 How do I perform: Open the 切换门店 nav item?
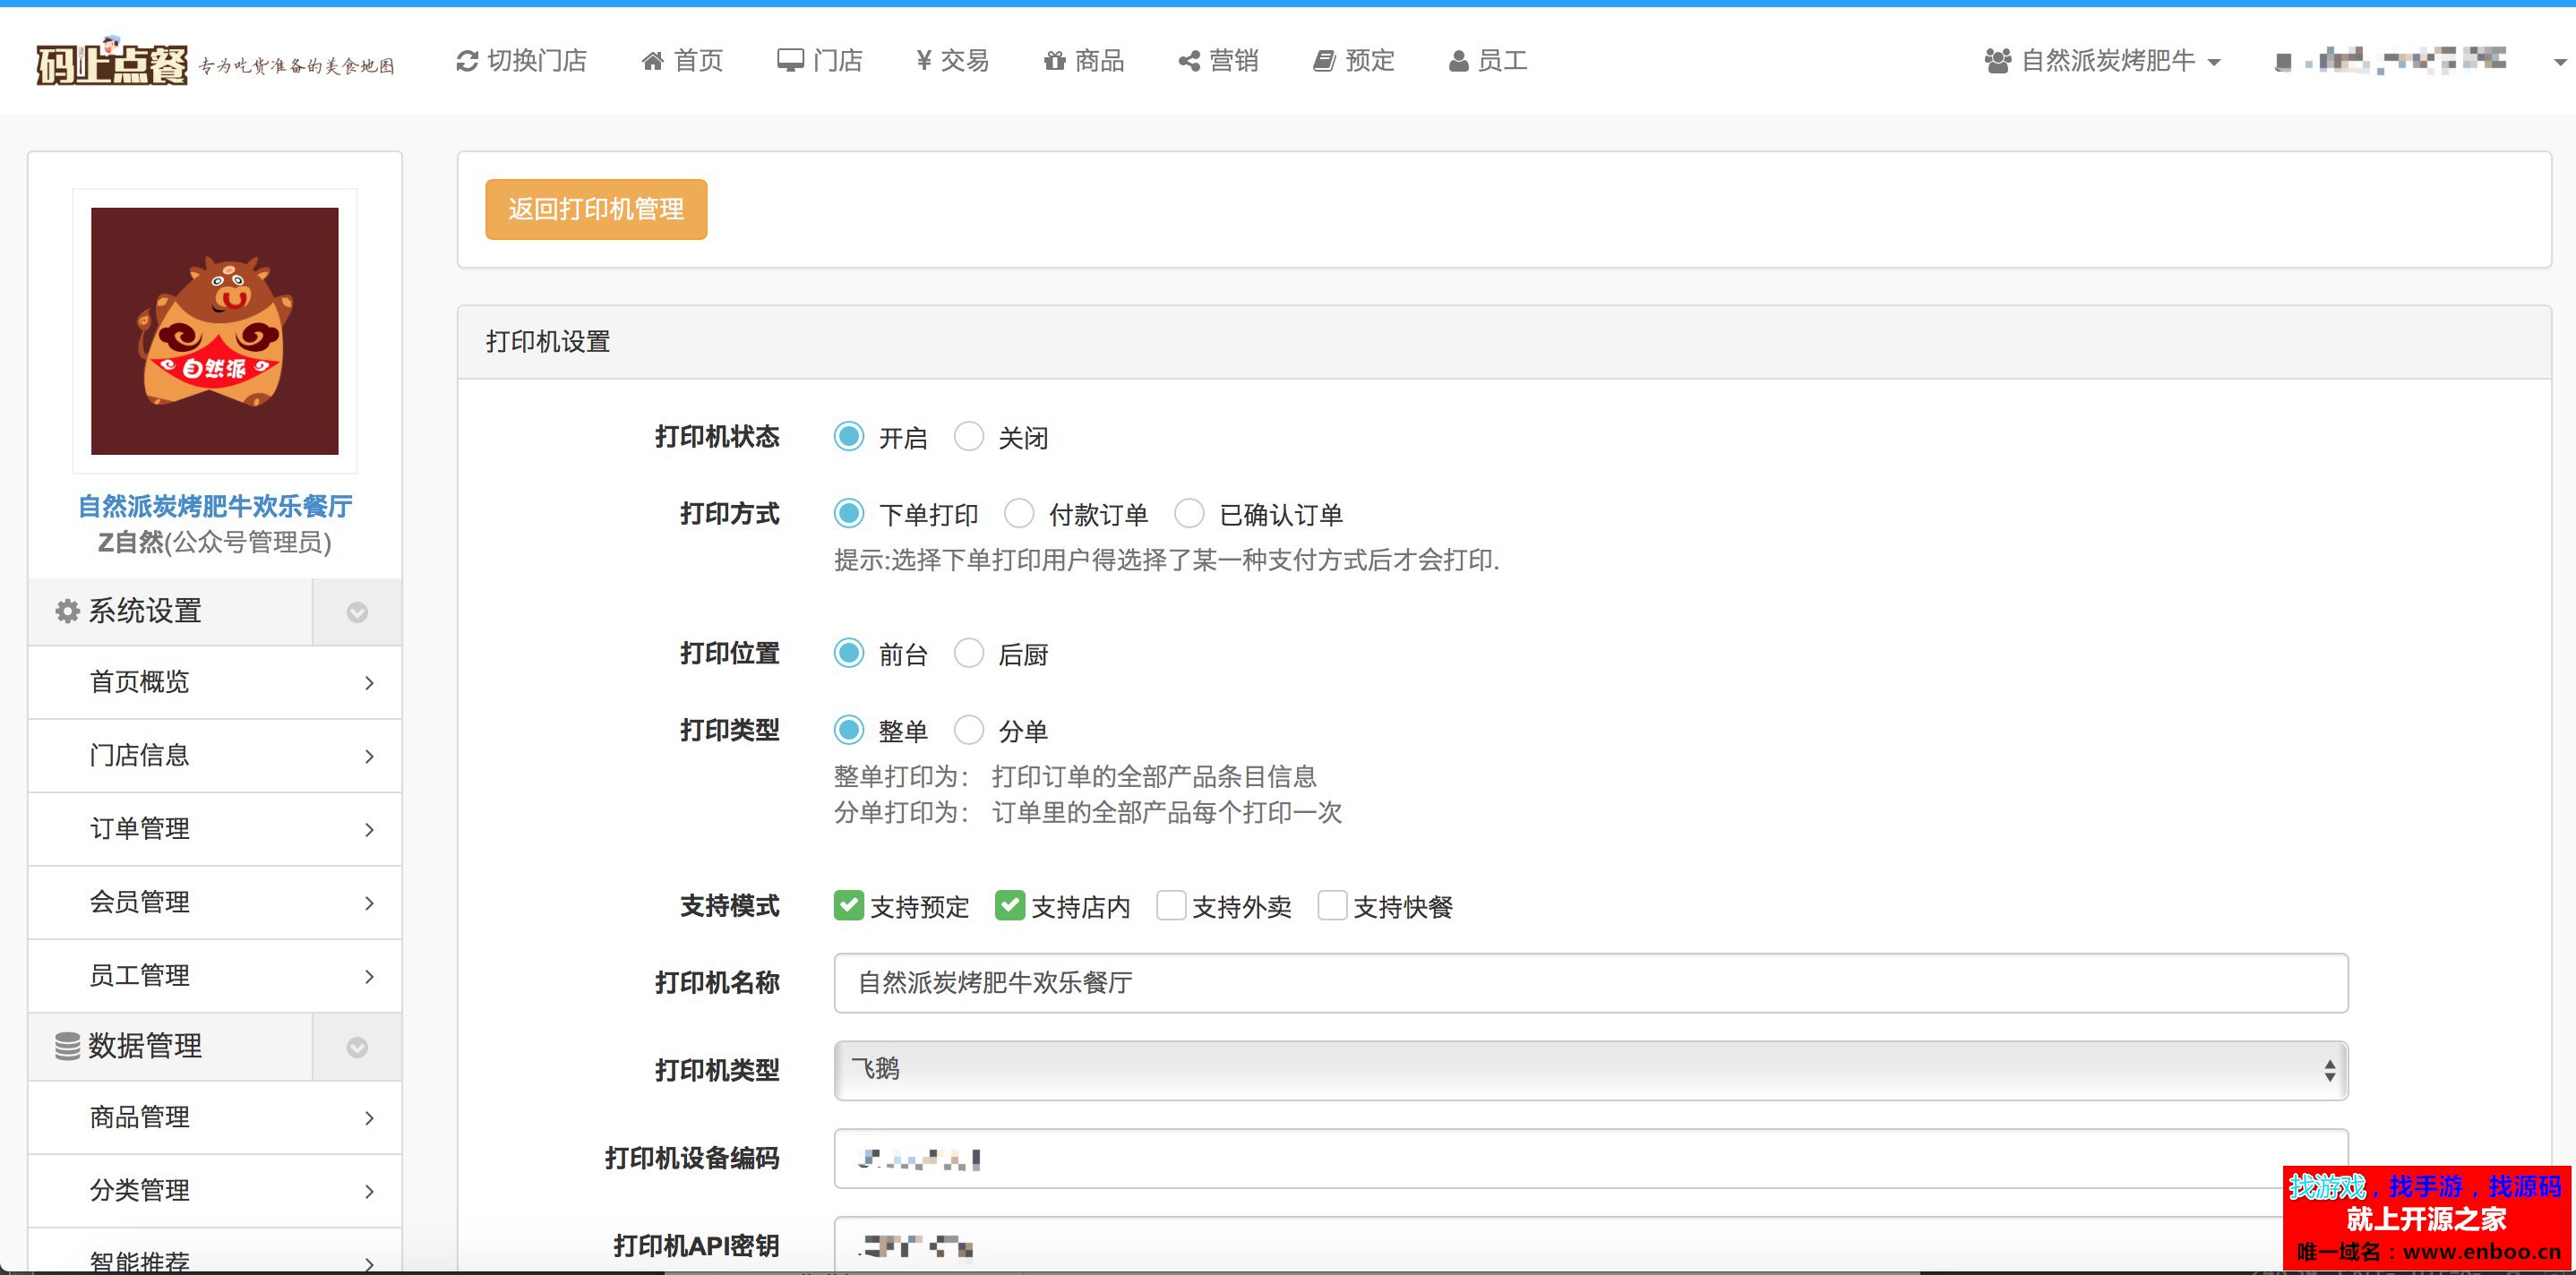(x=521, y=61)
